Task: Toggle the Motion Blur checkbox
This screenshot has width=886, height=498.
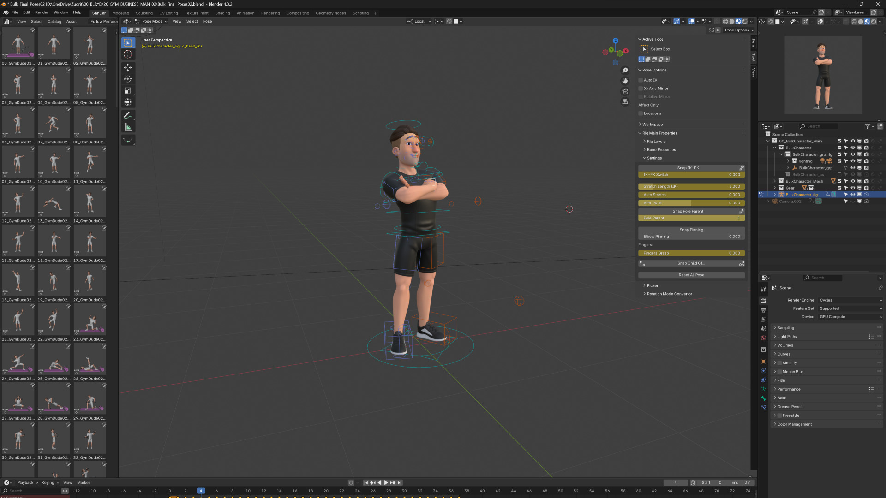Action: 779,372
